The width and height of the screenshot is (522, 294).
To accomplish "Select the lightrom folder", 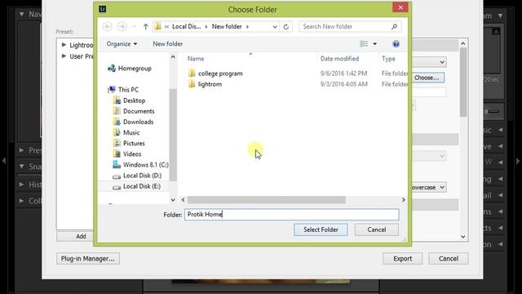I will coord(210,84).
